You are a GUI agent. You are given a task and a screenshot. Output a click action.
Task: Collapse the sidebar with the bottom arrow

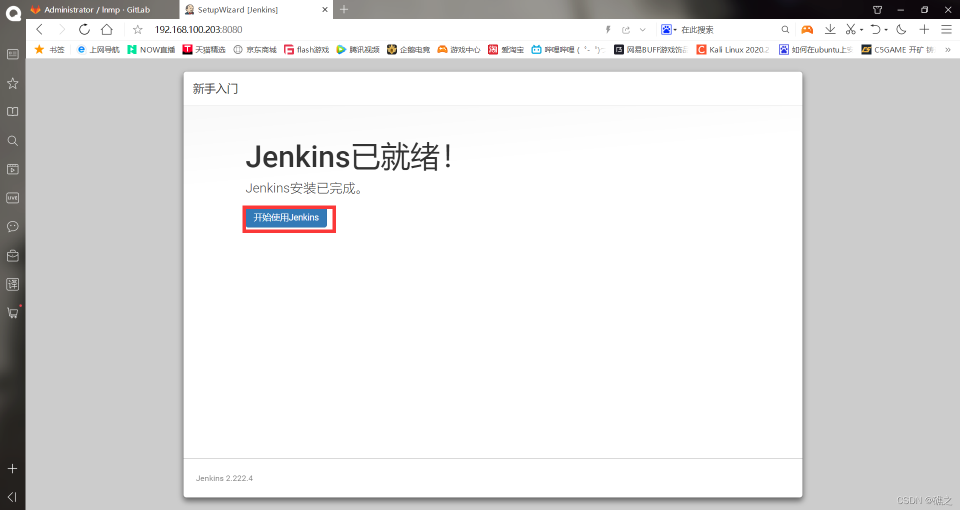coord(13,497)
